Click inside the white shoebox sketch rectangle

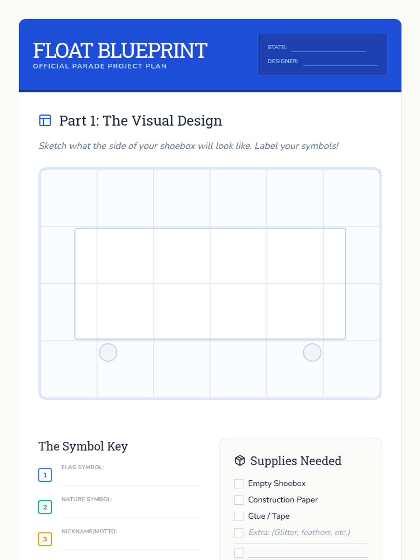(x=210, y=283)
